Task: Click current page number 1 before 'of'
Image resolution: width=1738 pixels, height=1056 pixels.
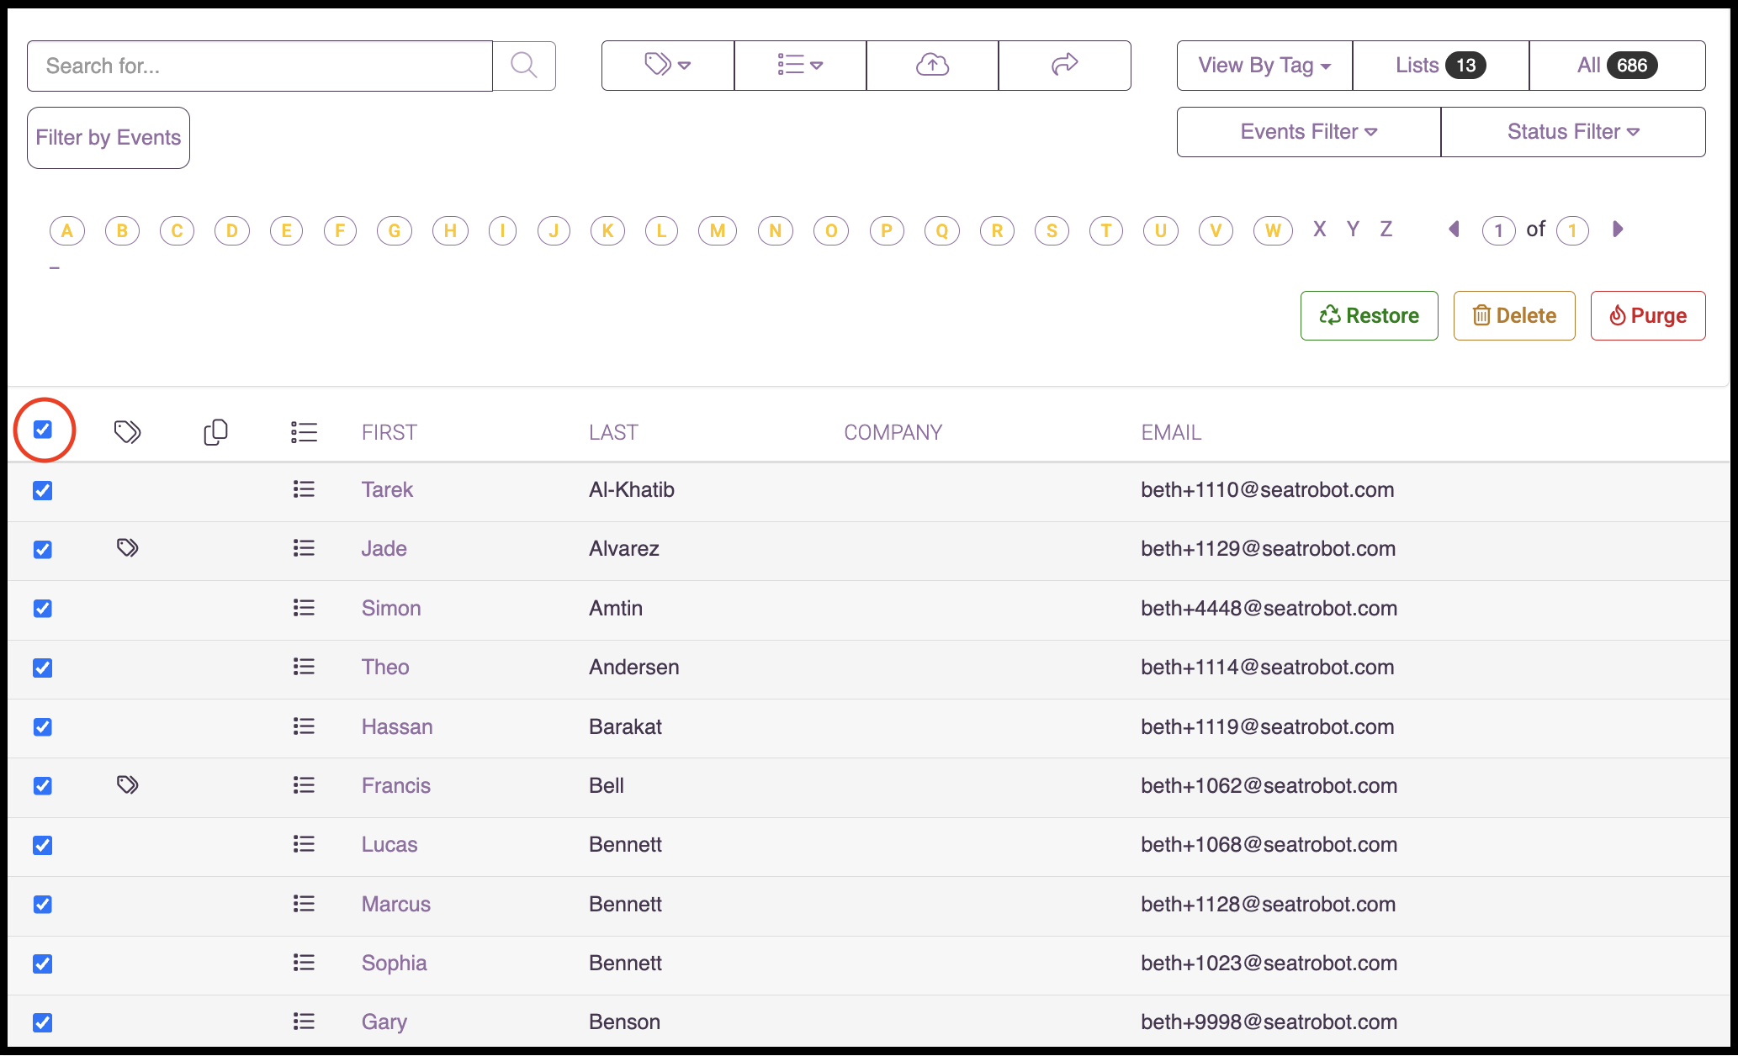Action: coord(1498,230)
